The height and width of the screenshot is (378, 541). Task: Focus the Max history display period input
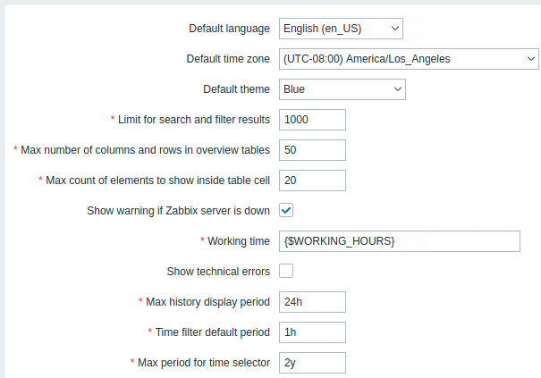pyautogui.click(x=312, y=302)
